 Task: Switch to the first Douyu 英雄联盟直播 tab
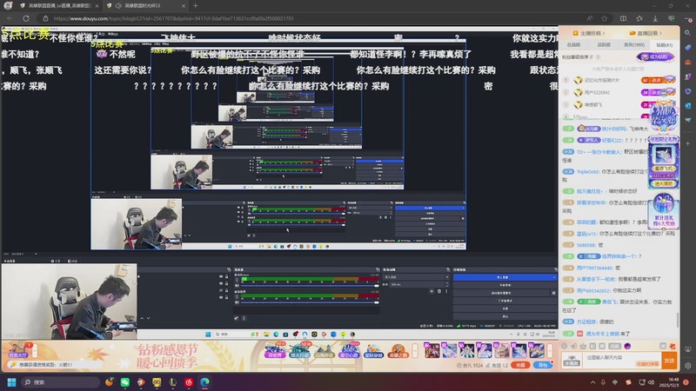pos(59,6)
